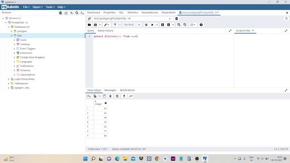Expand the Login/Group Roles node

tap(9, 79)
